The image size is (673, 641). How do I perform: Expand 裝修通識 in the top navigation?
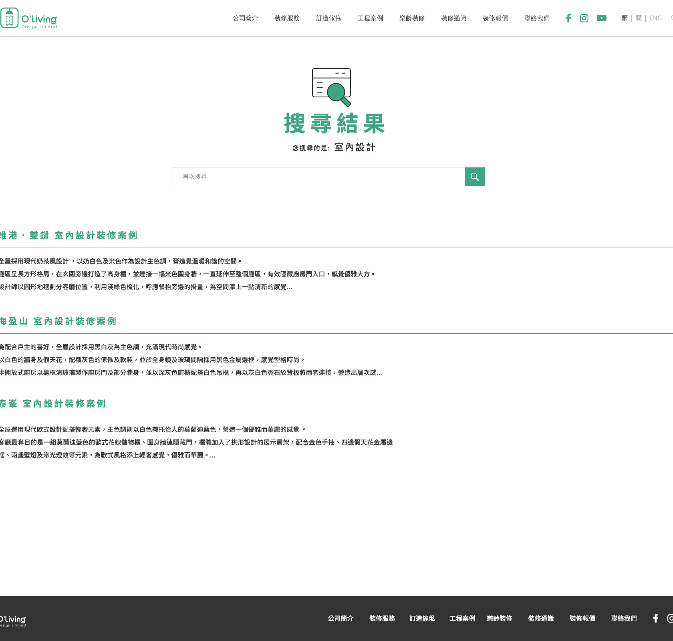pos(453,18)
